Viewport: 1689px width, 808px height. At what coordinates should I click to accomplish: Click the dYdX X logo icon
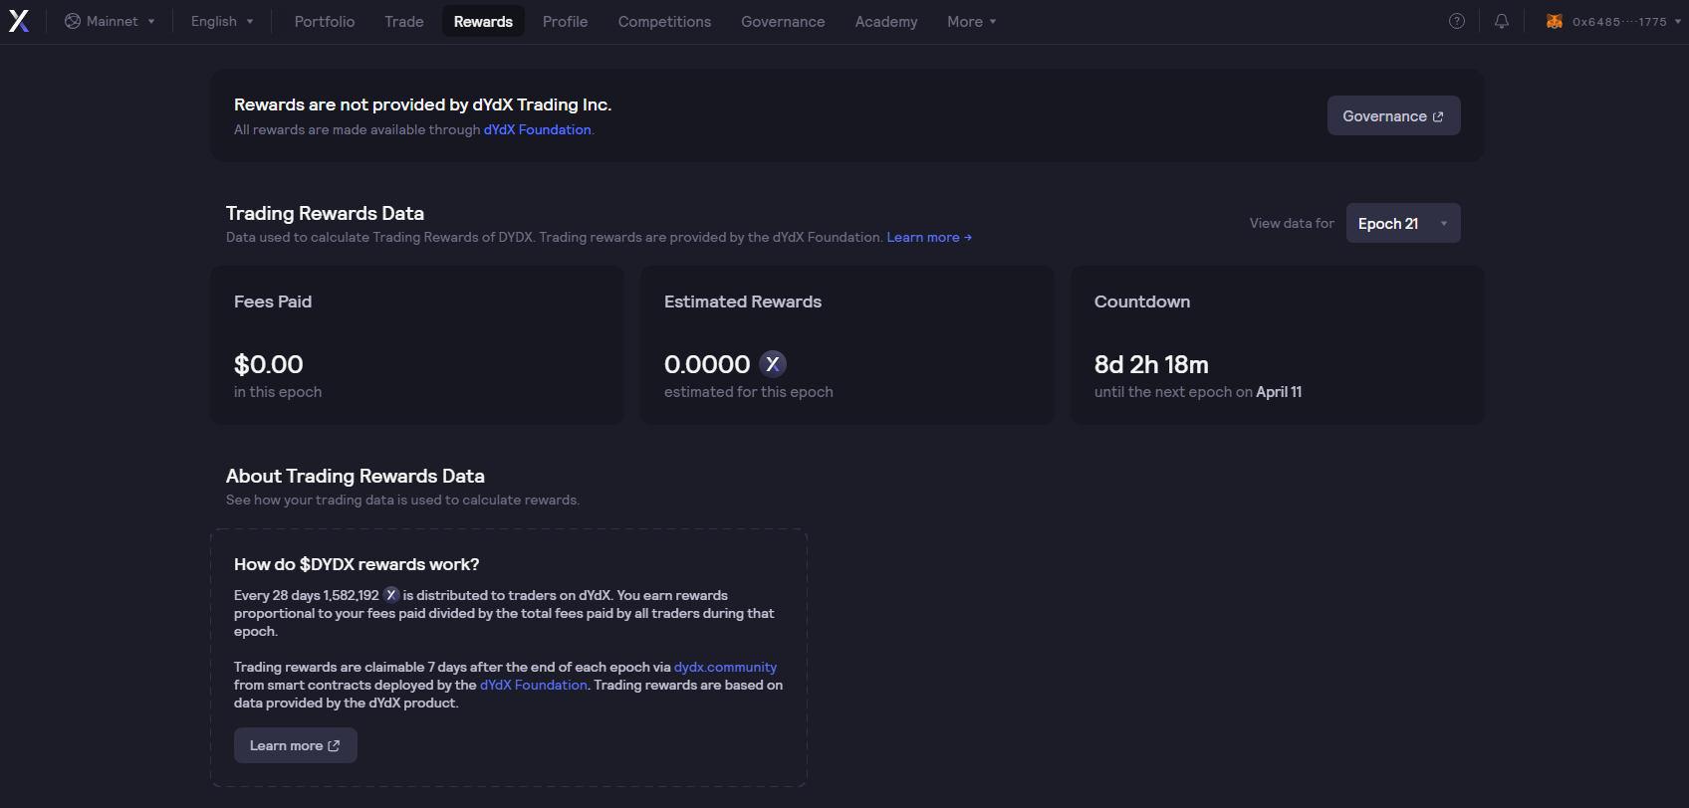(x=19, y=21)
